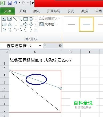Select row 1 header
This screenshot has height=117, width=103.
pyautogui.click(x=4, y=60)
